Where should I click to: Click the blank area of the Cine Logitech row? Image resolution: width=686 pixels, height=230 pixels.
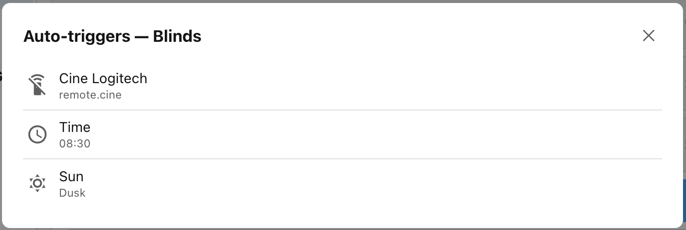coord(399,86)
